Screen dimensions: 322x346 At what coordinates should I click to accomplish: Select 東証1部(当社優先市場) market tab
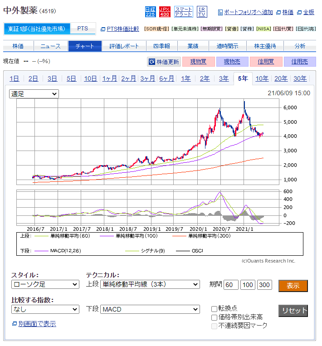[37, 29]
